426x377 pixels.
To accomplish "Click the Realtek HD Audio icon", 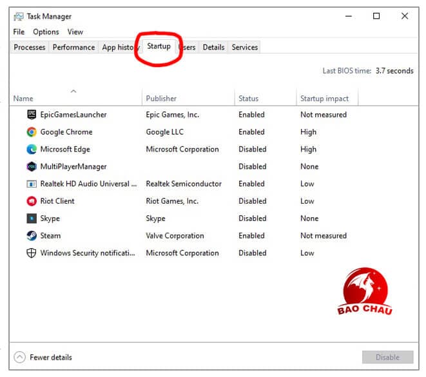I will 32,184.
